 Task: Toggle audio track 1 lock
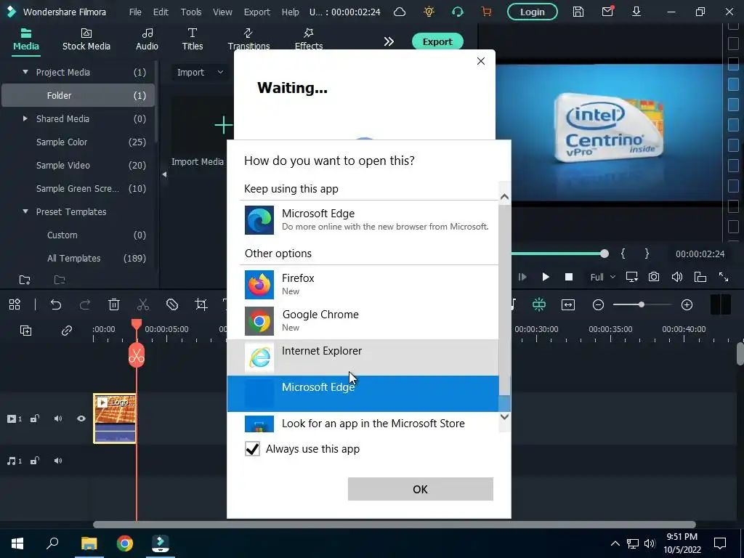pos(35,461)
